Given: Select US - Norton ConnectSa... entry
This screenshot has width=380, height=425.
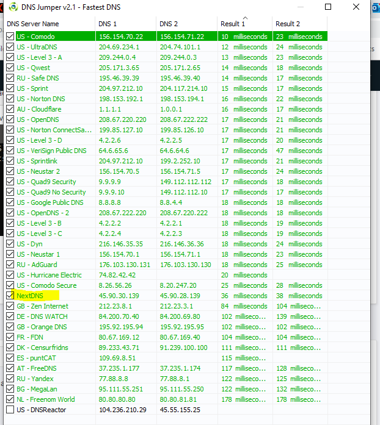Looking at the screenshot, I should [x=54, y=130].
